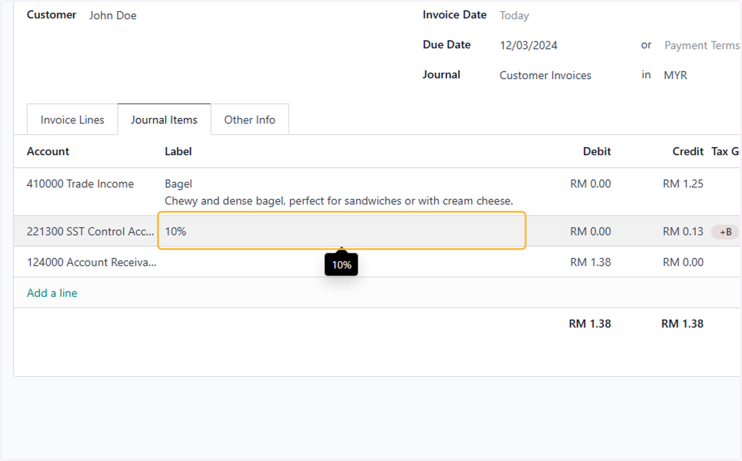Click the RM 0.00 debit in Trade Income row

[x=590, y=184]
